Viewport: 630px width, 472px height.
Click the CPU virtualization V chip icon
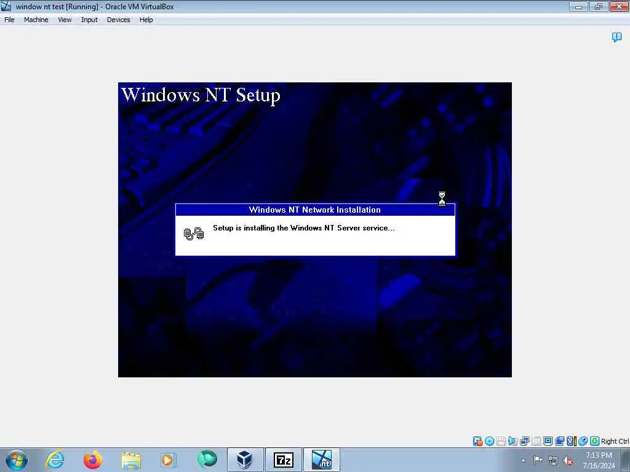click(571, 441)
